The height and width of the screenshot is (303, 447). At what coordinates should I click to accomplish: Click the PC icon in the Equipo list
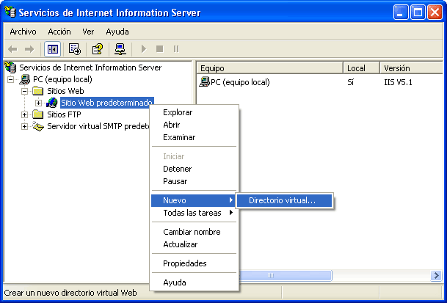[x=204, y=82]
